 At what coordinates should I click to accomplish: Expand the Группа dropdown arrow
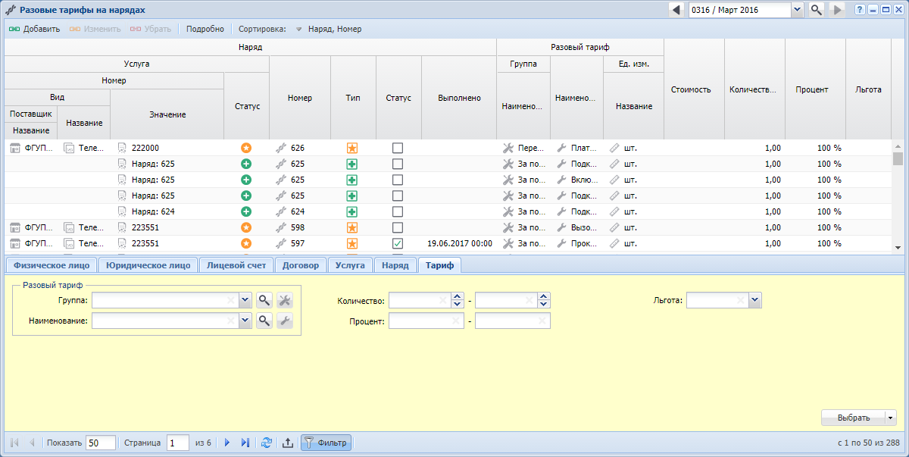(245, 301)
